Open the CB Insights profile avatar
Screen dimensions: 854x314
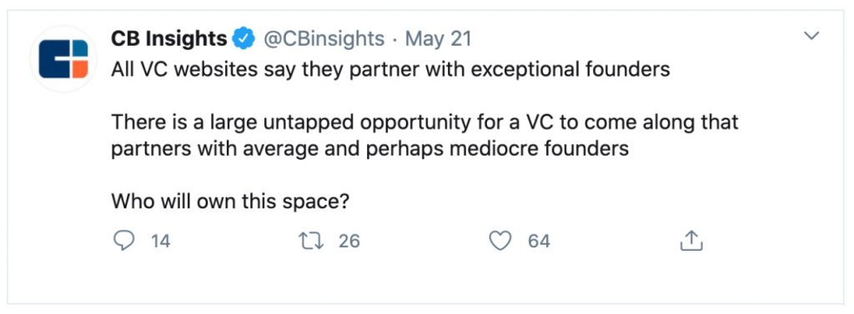[63, 58]
